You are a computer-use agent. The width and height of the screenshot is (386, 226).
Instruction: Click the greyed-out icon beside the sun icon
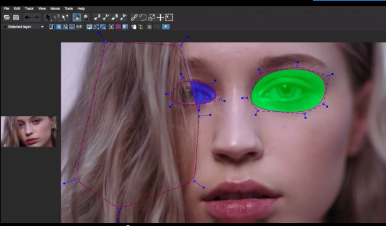157,27
